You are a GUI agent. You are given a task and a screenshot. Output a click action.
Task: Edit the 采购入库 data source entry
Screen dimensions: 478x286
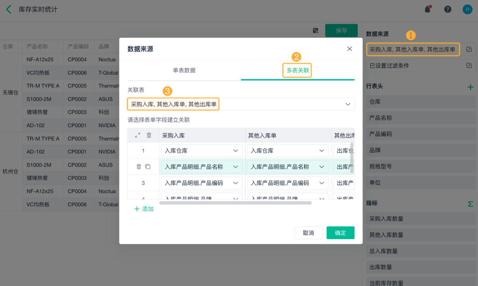pos(469,49)
